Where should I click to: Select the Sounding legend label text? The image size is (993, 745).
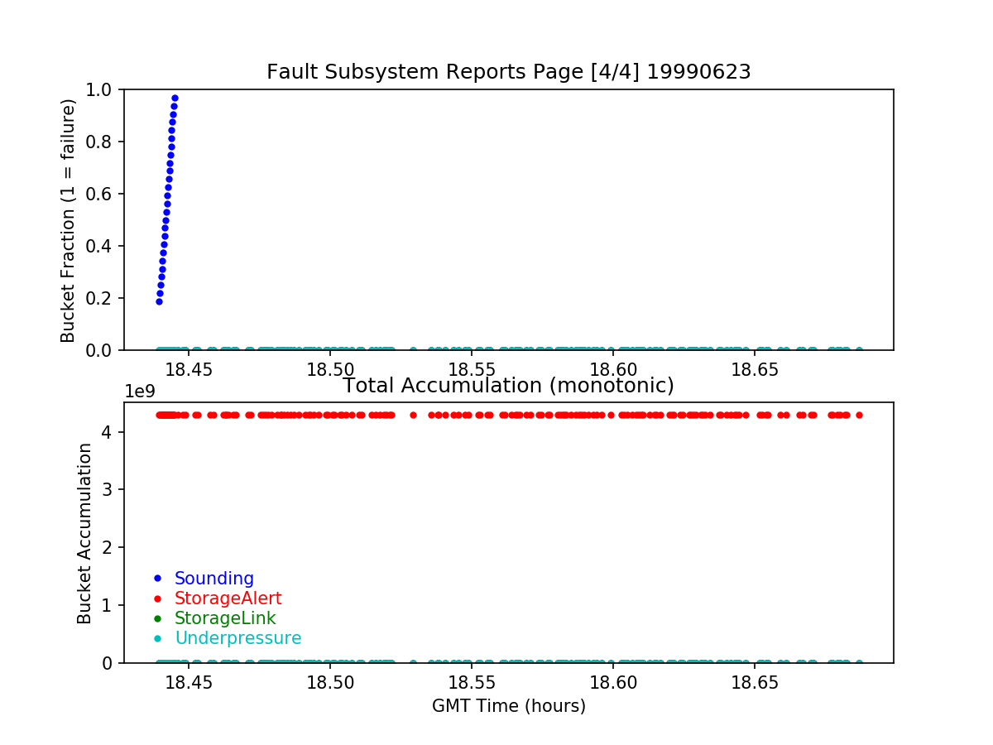pos(213,579)
